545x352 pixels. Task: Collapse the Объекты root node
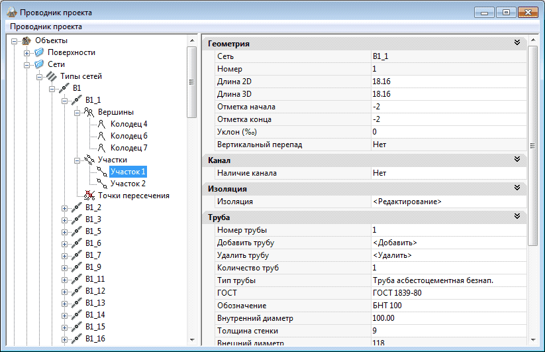coord(15,41)
